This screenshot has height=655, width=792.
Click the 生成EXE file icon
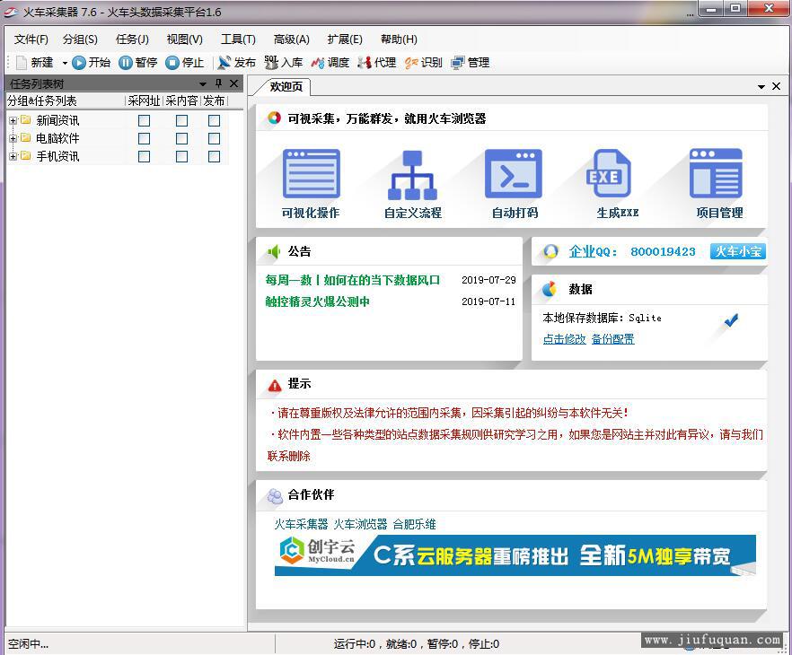[x=609, y=173]
